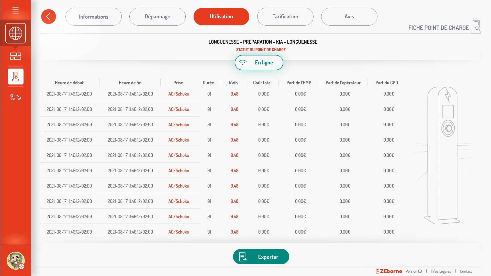
Task: Select the Tarification tab
Action: point(285,17)
